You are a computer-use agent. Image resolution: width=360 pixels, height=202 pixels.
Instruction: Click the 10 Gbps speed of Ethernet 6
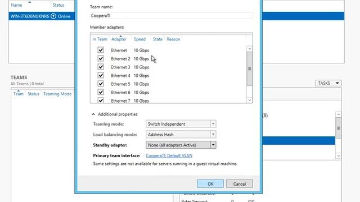pos(141,93)
